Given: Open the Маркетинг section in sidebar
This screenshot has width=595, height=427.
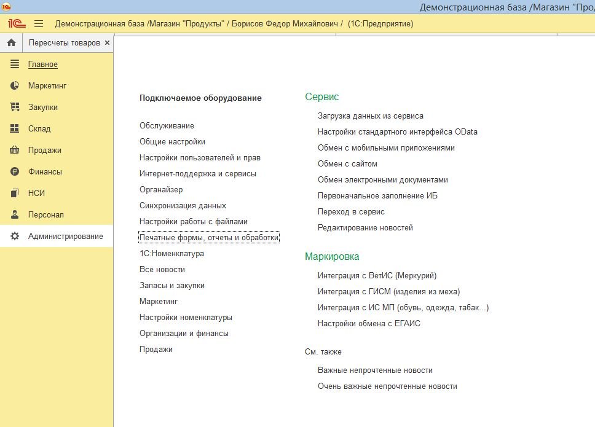Looking at the screenshot, I should point(47,85).
